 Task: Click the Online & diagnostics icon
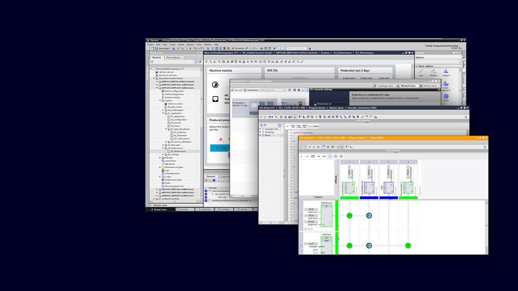(x=163, y=94)
